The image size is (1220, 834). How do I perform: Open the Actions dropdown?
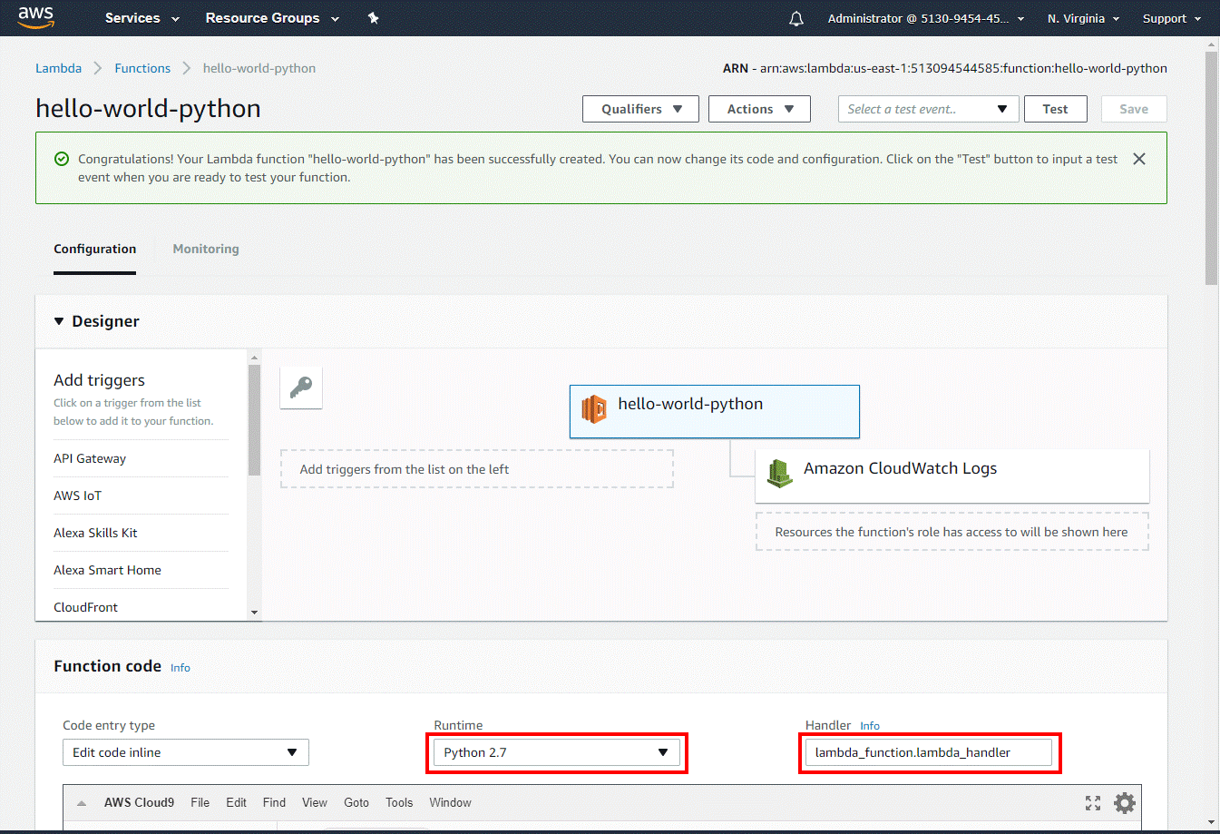[759, 109]
